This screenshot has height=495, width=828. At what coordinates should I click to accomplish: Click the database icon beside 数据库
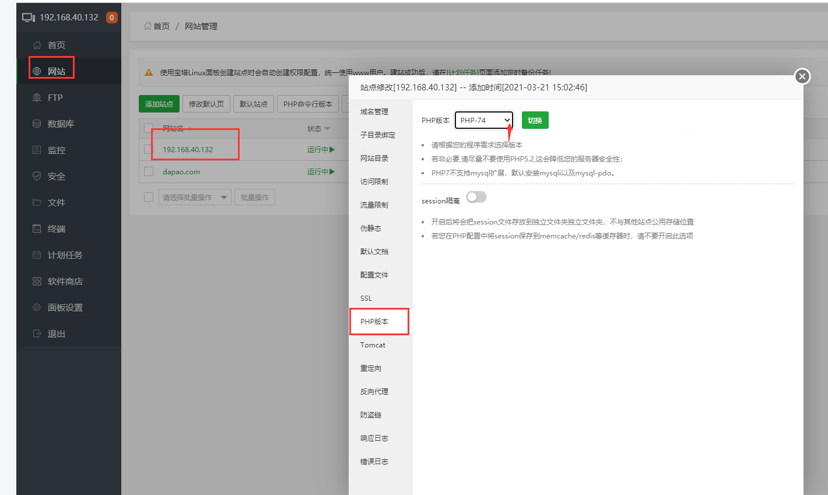click(37, 124)
